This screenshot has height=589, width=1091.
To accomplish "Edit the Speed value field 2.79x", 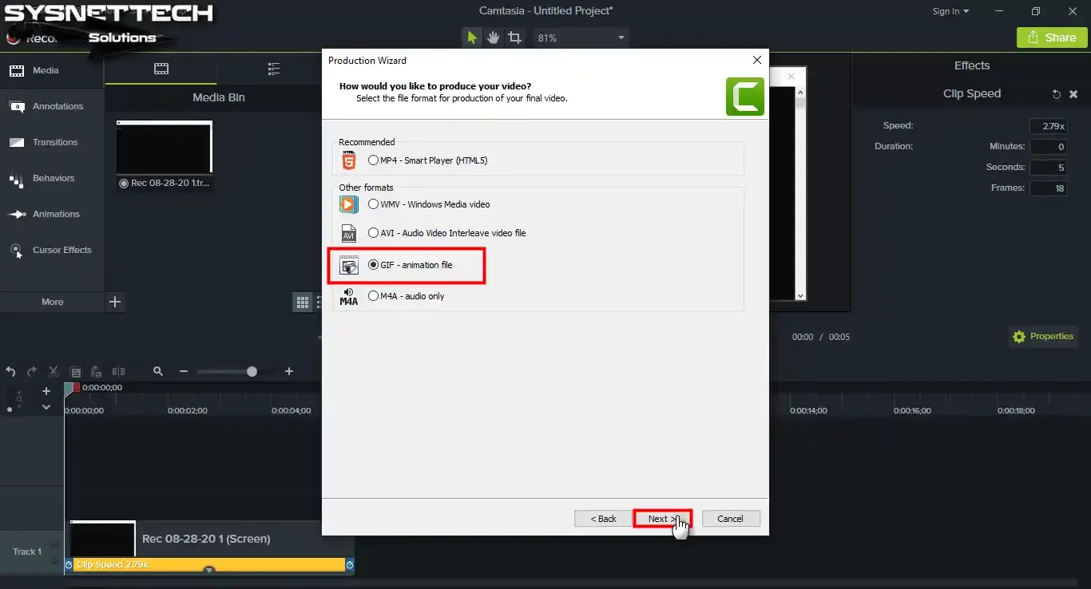I will tap(1048, 126).
